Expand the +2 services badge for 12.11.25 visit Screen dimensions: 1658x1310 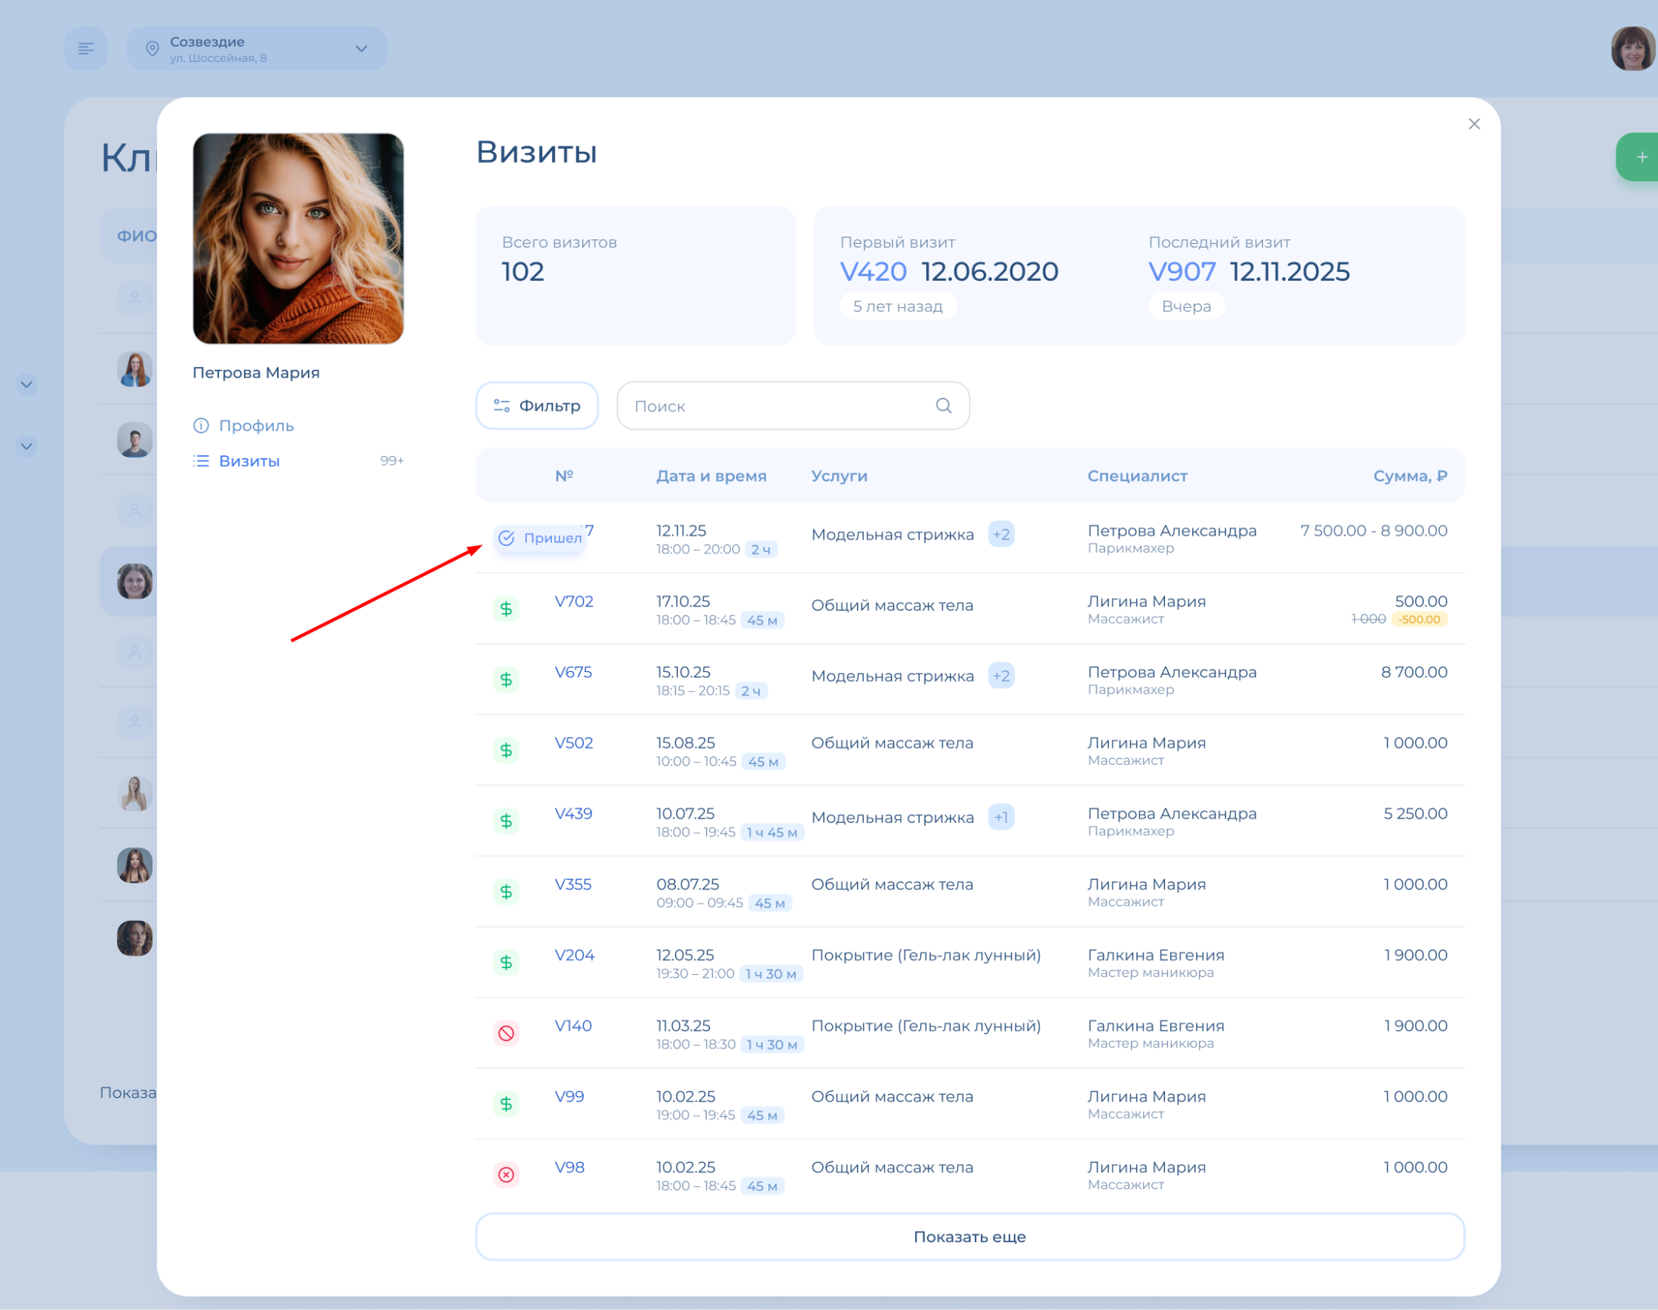(x=1001, y=535)
